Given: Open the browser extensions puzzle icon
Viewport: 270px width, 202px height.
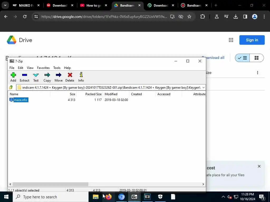Looking at the screenshot, I should 203,17.
